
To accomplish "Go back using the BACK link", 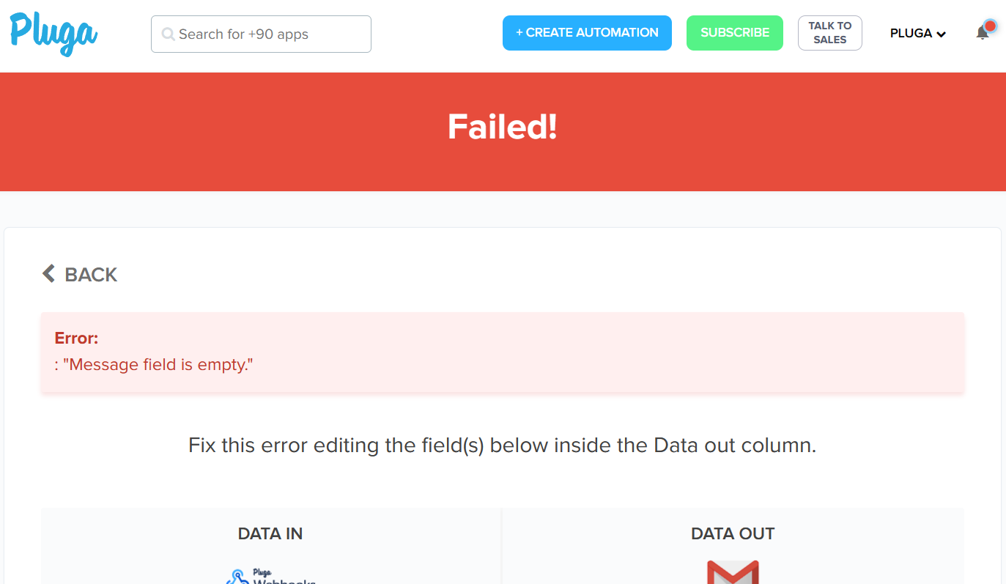I will [80, 274].
